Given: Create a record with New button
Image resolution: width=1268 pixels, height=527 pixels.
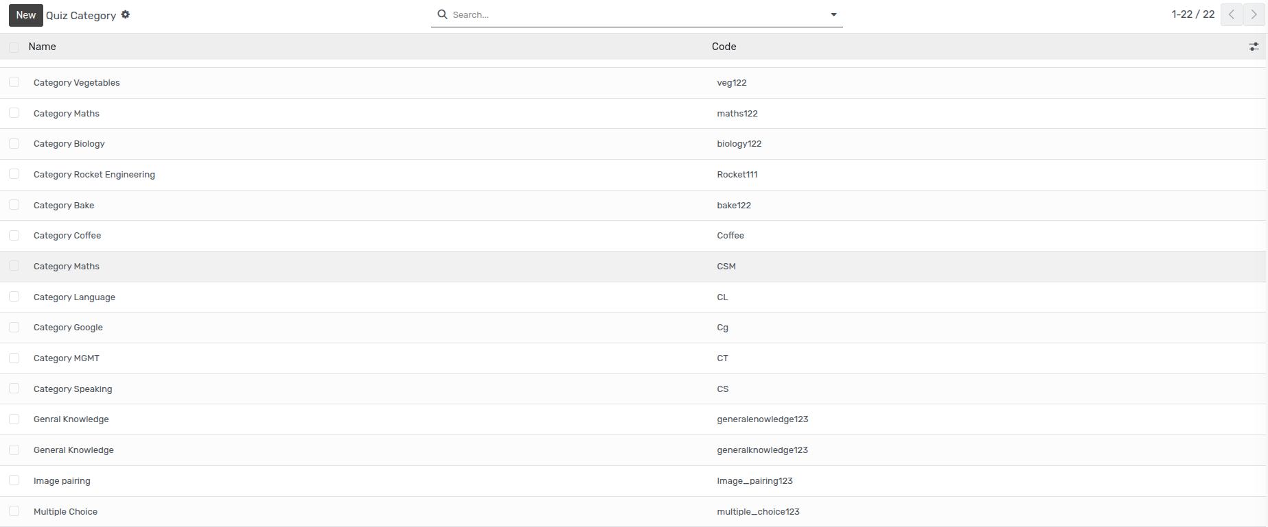Looking at the screenshot, I should click(x=26, y=15).
